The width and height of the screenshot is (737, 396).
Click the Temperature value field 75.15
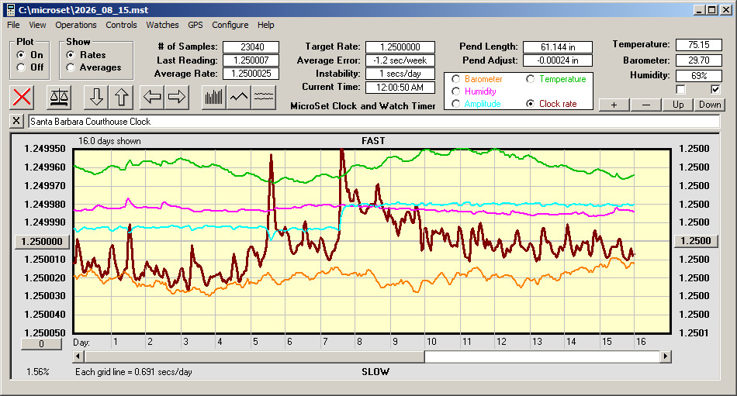point(698,45)
